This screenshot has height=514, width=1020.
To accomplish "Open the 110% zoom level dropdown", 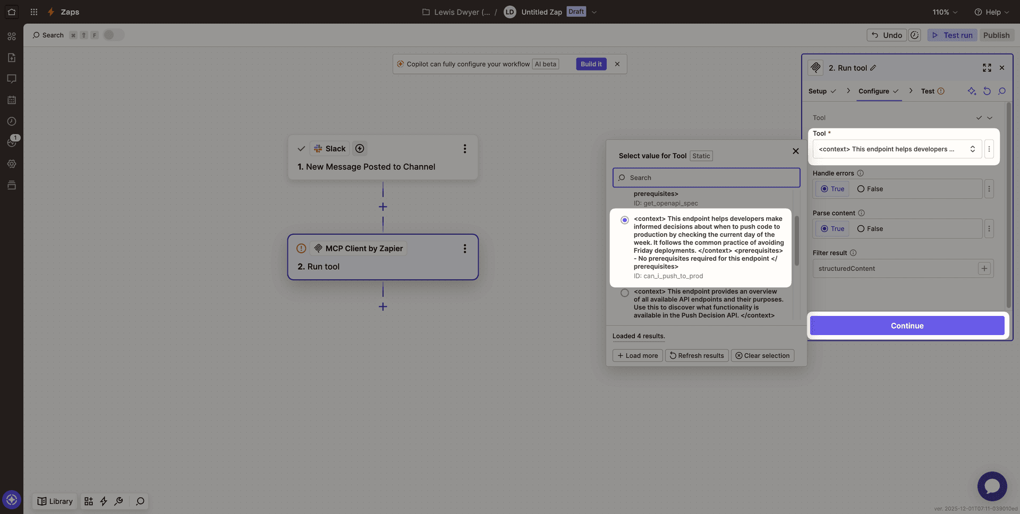I will click(x=945, y=12).
